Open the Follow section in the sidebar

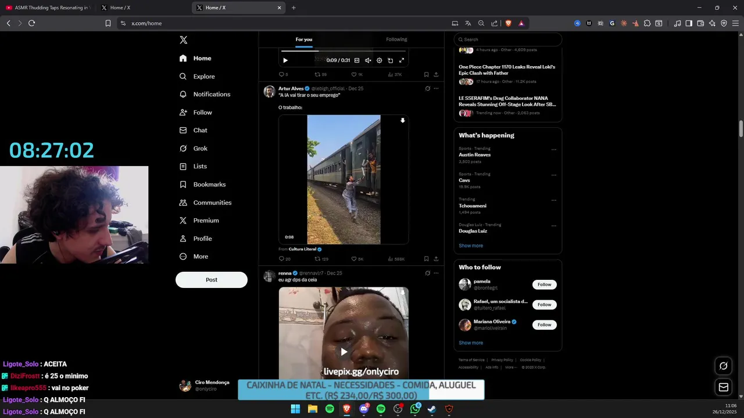pyautogui.click(x=195, y=112)
